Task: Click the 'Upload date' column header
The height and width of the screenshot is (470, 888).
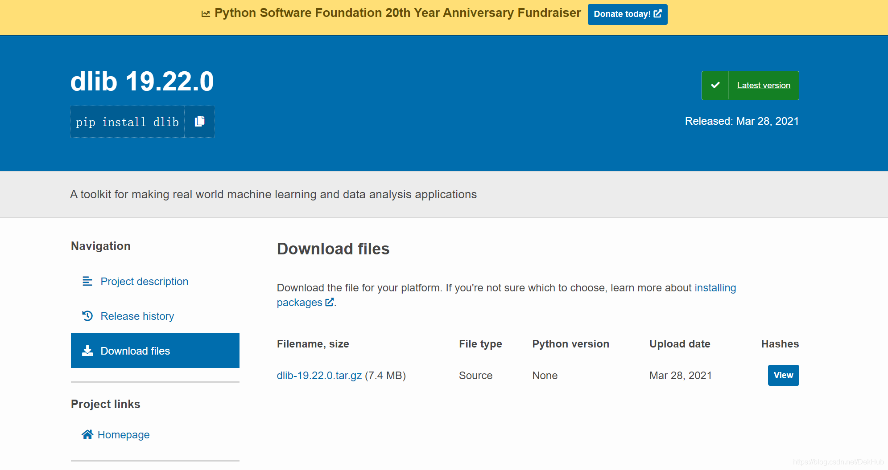Action: 680,344
